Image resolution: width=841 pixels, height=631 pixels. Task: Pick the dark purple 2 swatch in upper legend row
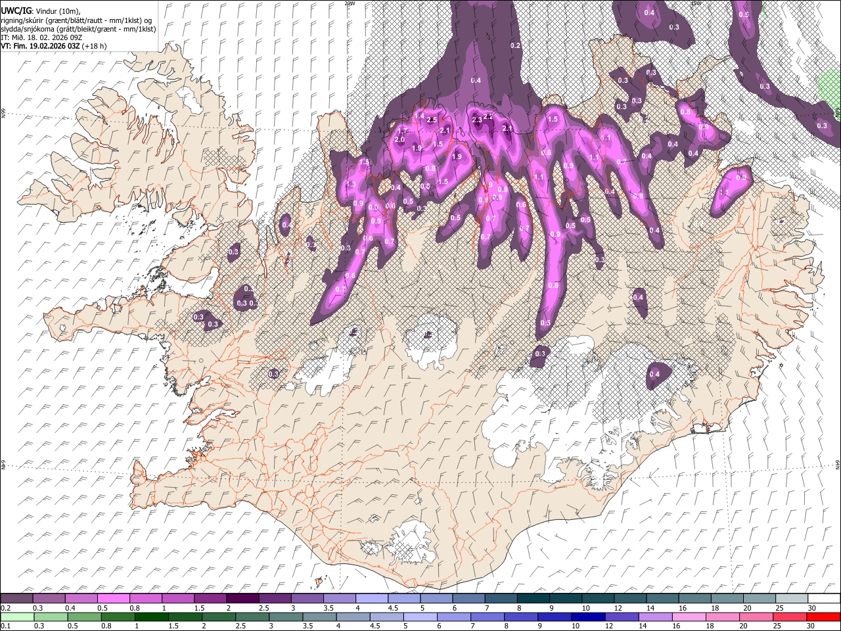coord(242,599)
